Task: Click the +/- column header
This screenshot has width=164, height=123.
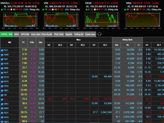Action: coord(139,45)
